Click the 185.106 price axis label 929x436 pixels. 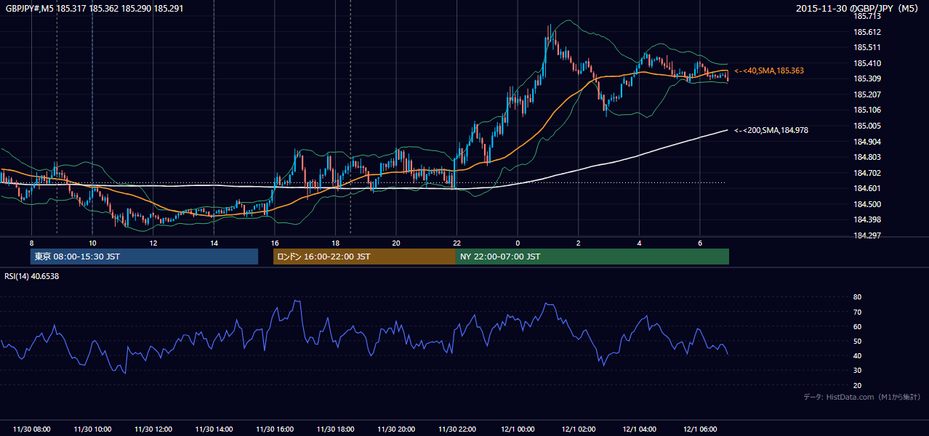tap(867, 110)
